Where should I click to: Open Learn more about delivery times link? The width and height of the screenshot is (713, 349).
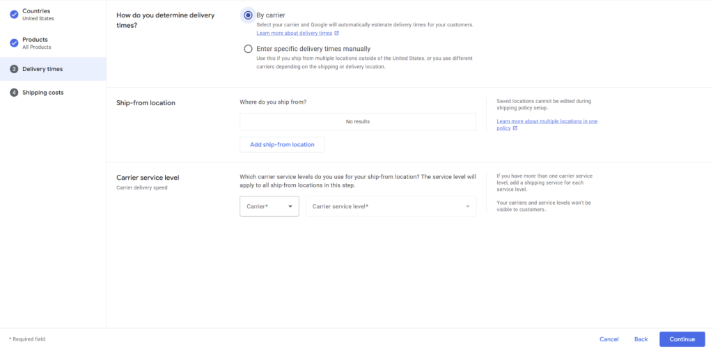click(294, 33)
